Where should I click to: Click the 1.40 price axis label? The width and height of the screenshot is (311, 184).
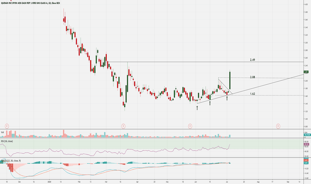click(x=306, y=104)
